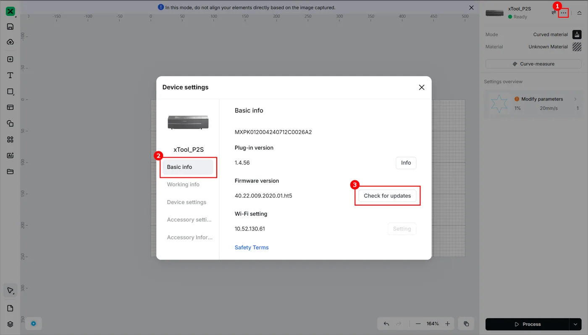Click the Unknown Material text
Viewport: 588px width, 335px height.
click(x=548, y=47)
